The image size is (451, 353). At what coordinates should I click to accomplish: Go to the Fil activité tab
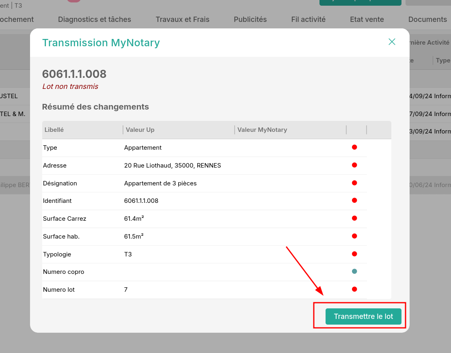click(308, 19)
